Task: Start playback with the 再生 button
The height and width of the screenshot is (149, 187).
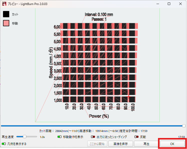Action: click(x=146, y=144)
